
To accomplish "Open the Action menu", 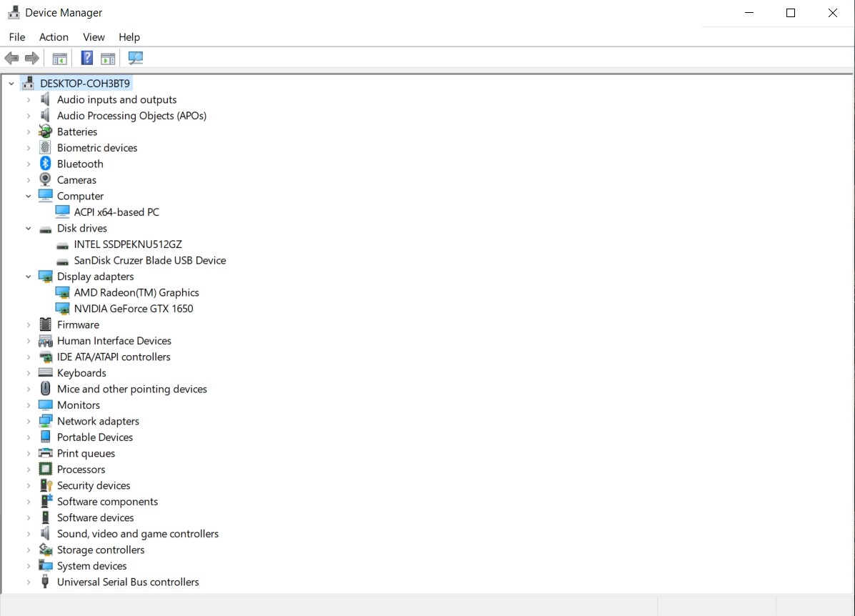I will tap(54, 37).
